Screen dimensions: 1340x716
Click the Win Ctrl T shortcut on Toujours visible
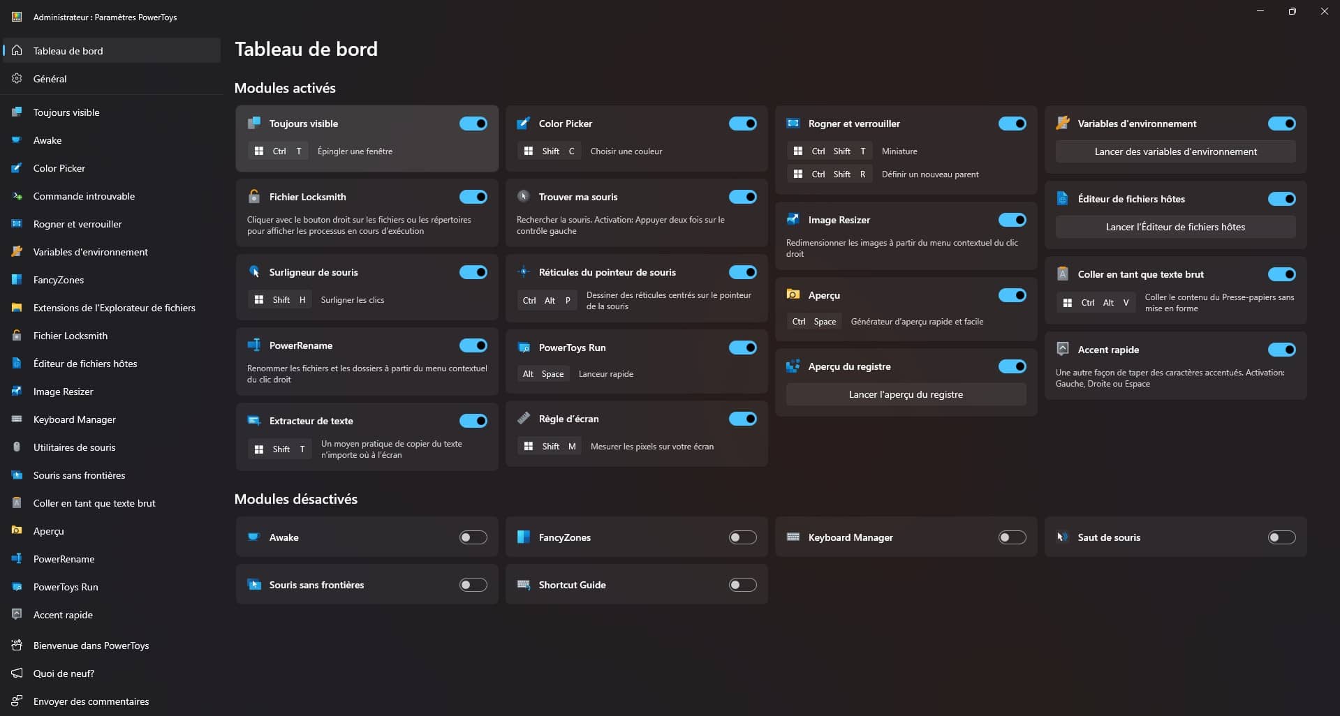279,151
